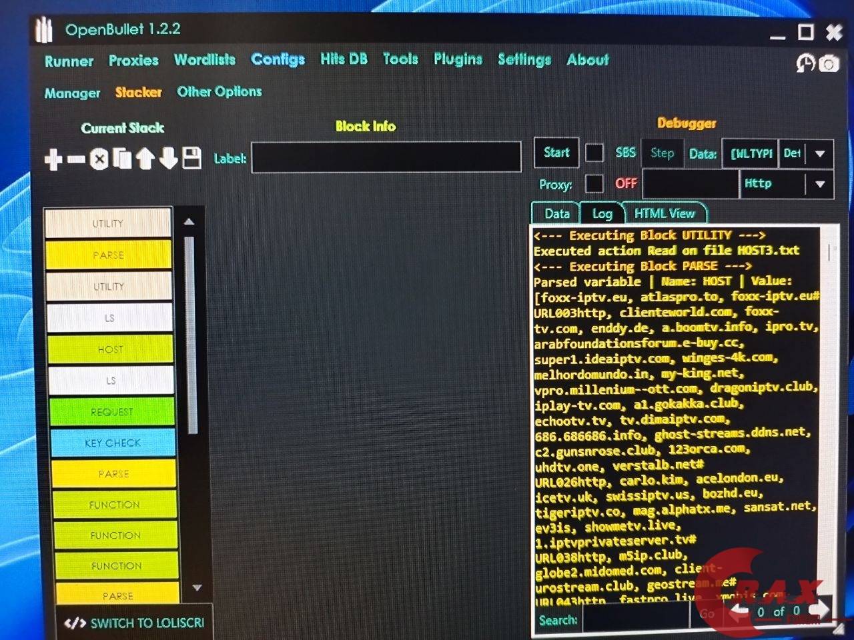Open the HTML View tab
Viewport: 854px width, 640px height.
tap(665, 213)
